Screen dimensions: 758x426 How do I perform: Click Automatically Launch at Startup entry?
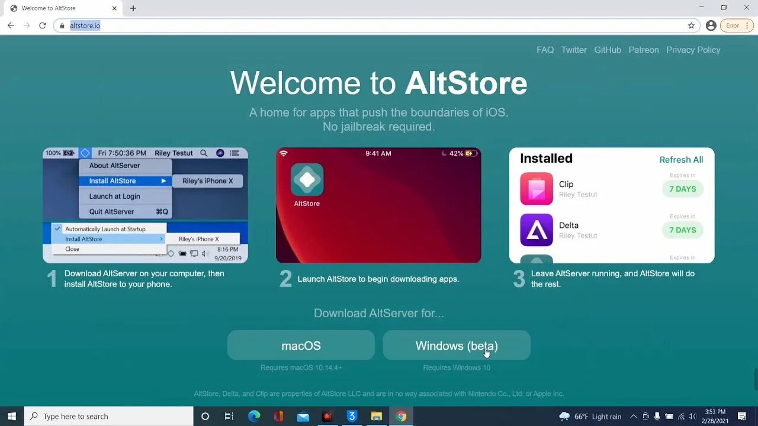coord(109,229)
